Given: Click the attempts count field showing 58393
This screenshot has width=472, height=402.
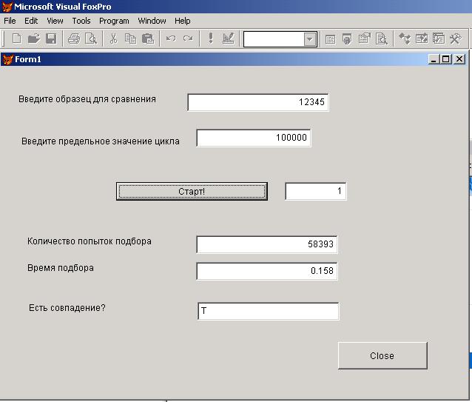Looking at the screenshot, I should tap(267, 244).
